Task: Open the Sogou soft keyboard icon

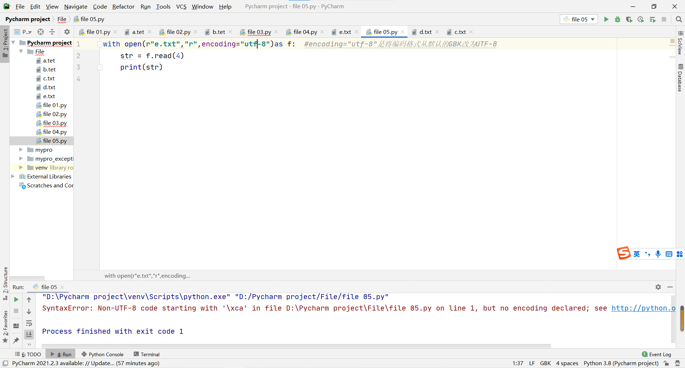Action: pyautogui.click(x=669, y=254)
